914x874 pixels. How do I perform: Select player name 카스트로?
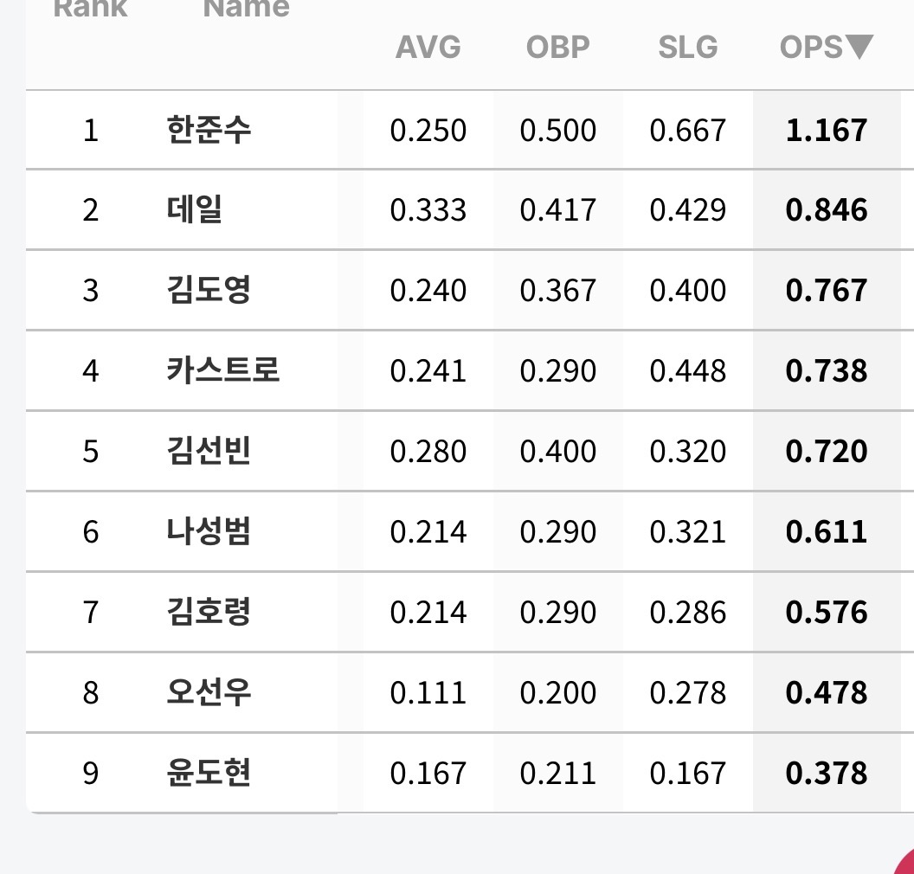pos(223,370)
